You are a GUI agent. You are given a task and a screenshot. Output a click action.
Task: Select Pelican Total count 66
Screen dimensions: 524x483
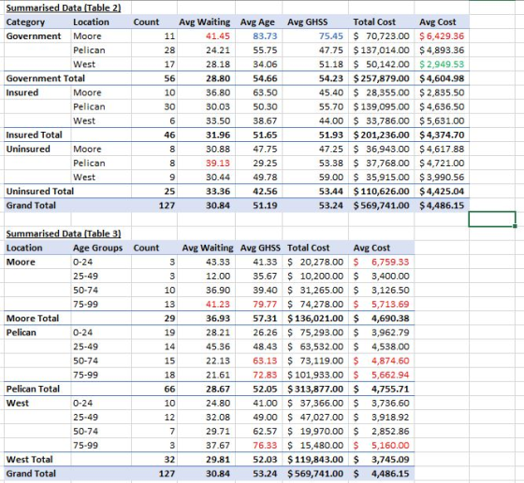(169, 389)
